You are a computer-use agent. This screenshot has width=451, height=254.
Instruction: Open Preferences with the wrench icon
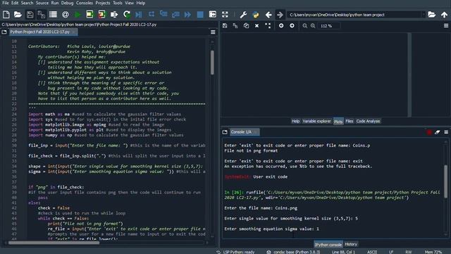pos(243,14)
